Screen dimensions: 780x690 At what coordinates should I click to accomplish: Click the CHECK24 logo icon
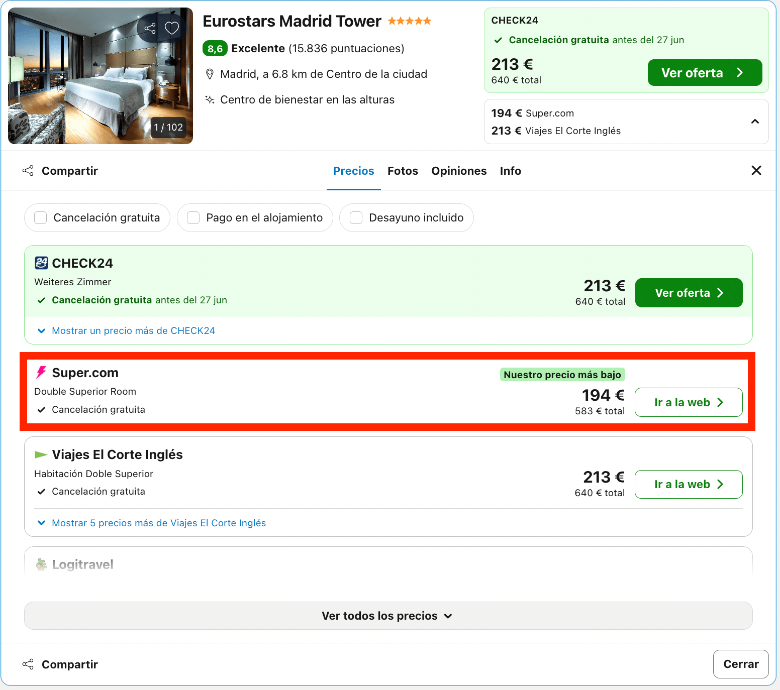(x=41, y=263)
